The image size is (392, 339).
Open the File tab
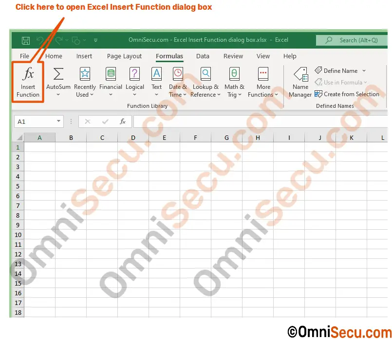coord(24,56)
